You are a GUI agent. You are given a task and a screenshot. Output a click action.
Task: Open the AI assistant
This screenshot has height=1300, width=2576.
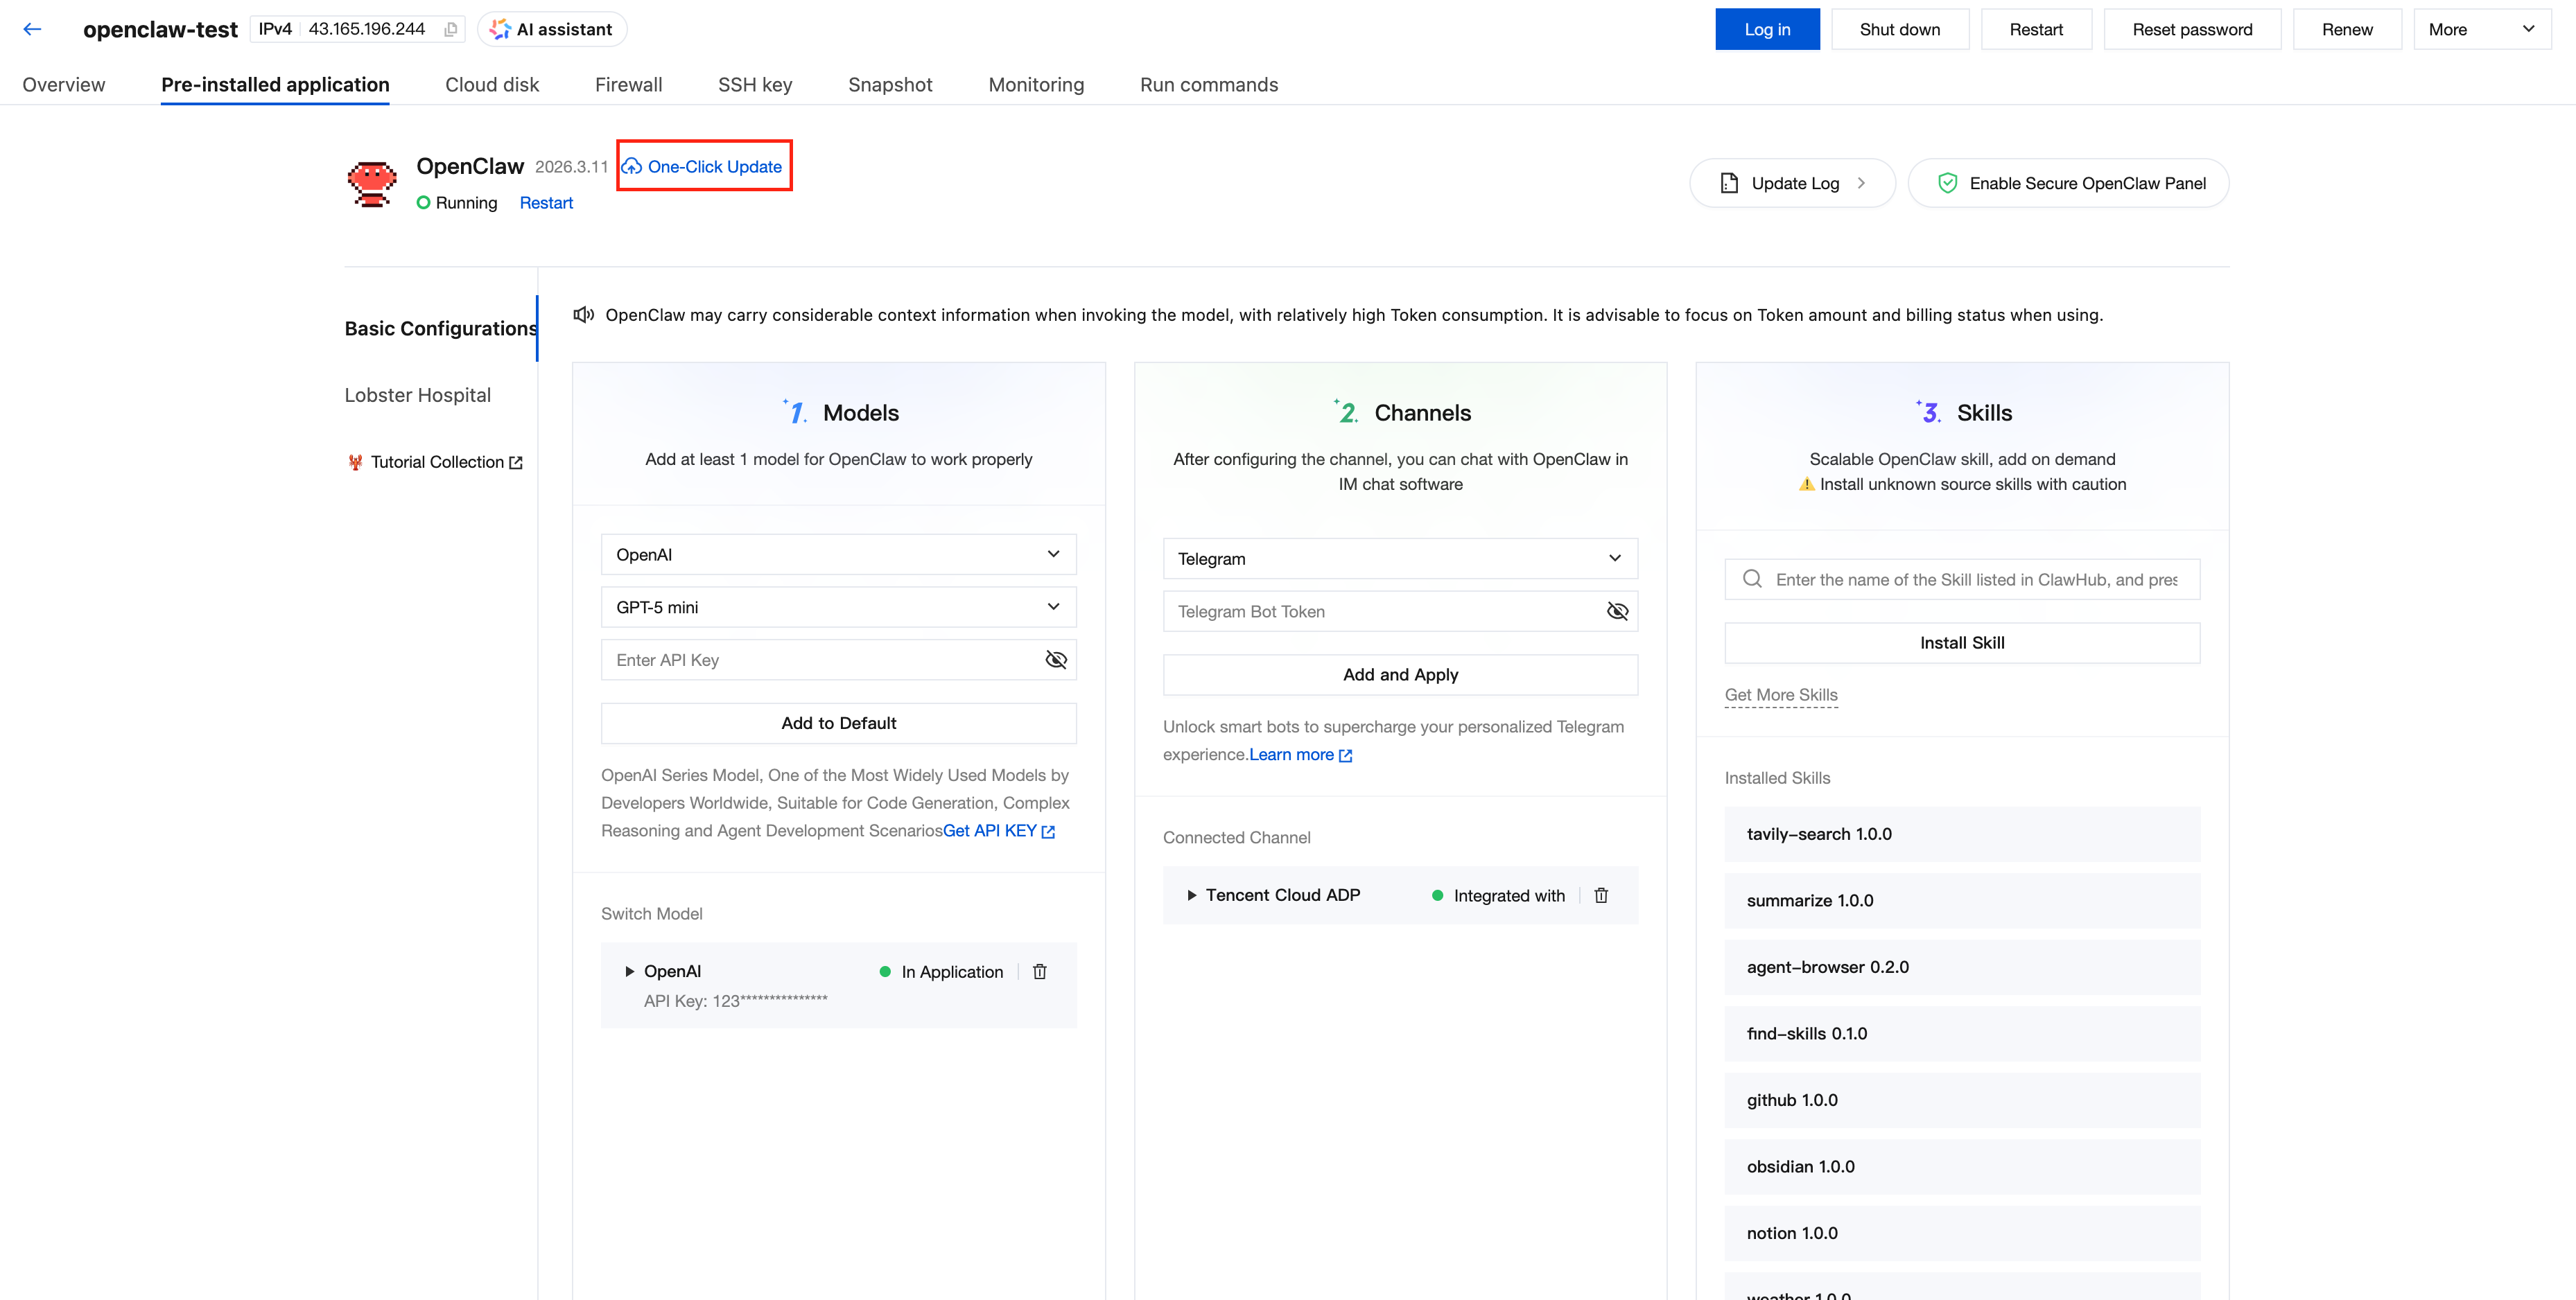pyautogui.click(x=552, y=30)
